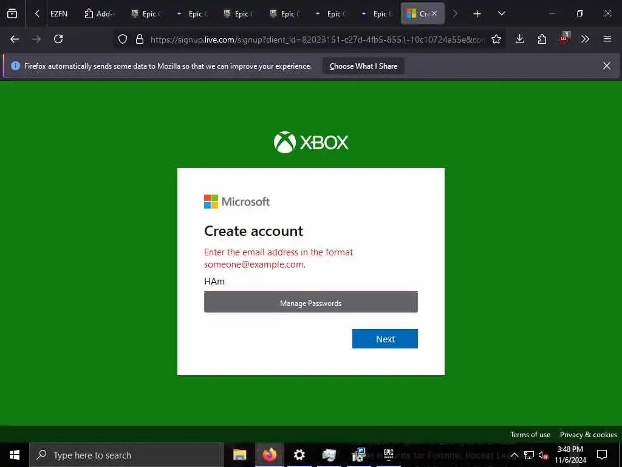This screenshot has width=622, height=467.
Task: Bookmark this page with the star icon
Action: [496, 39]
